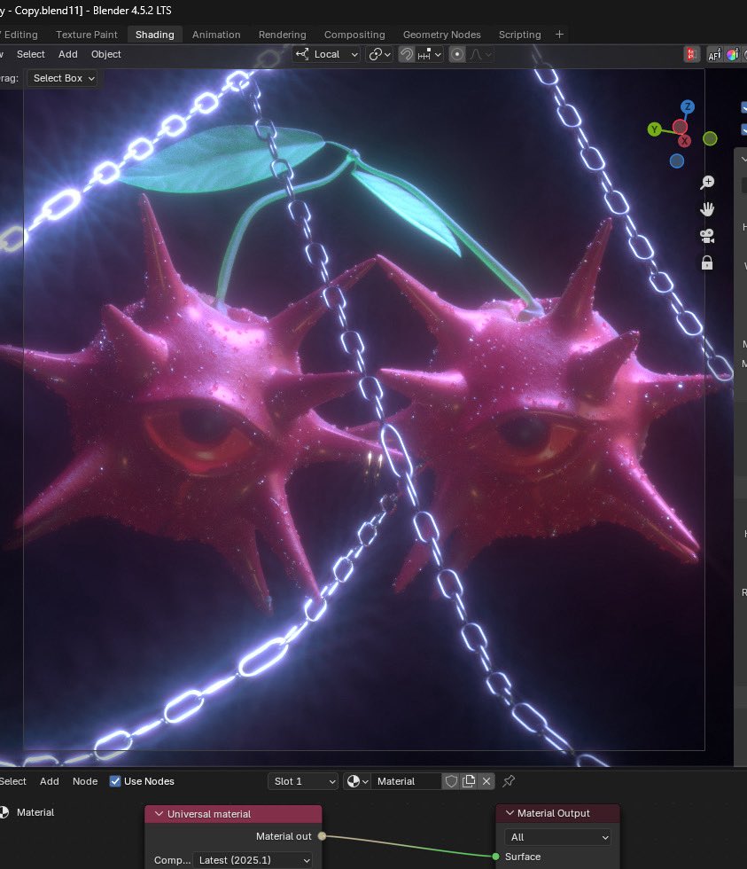Open the viewport Object menu
This screenshot has width=747, height=869.
tap(105, 54)
